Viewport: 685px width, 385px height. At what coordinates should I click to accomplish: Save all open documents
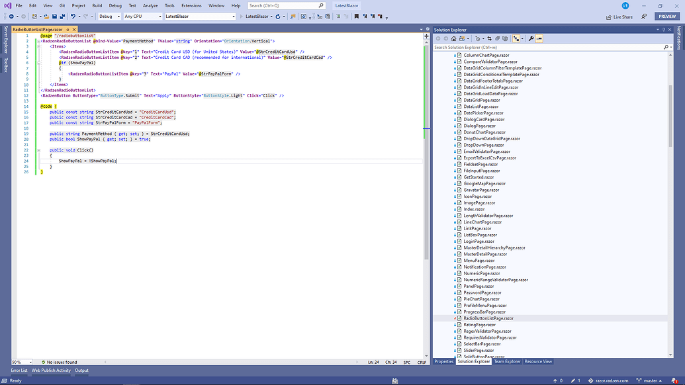pyautogui.click(x=63, y=17)
